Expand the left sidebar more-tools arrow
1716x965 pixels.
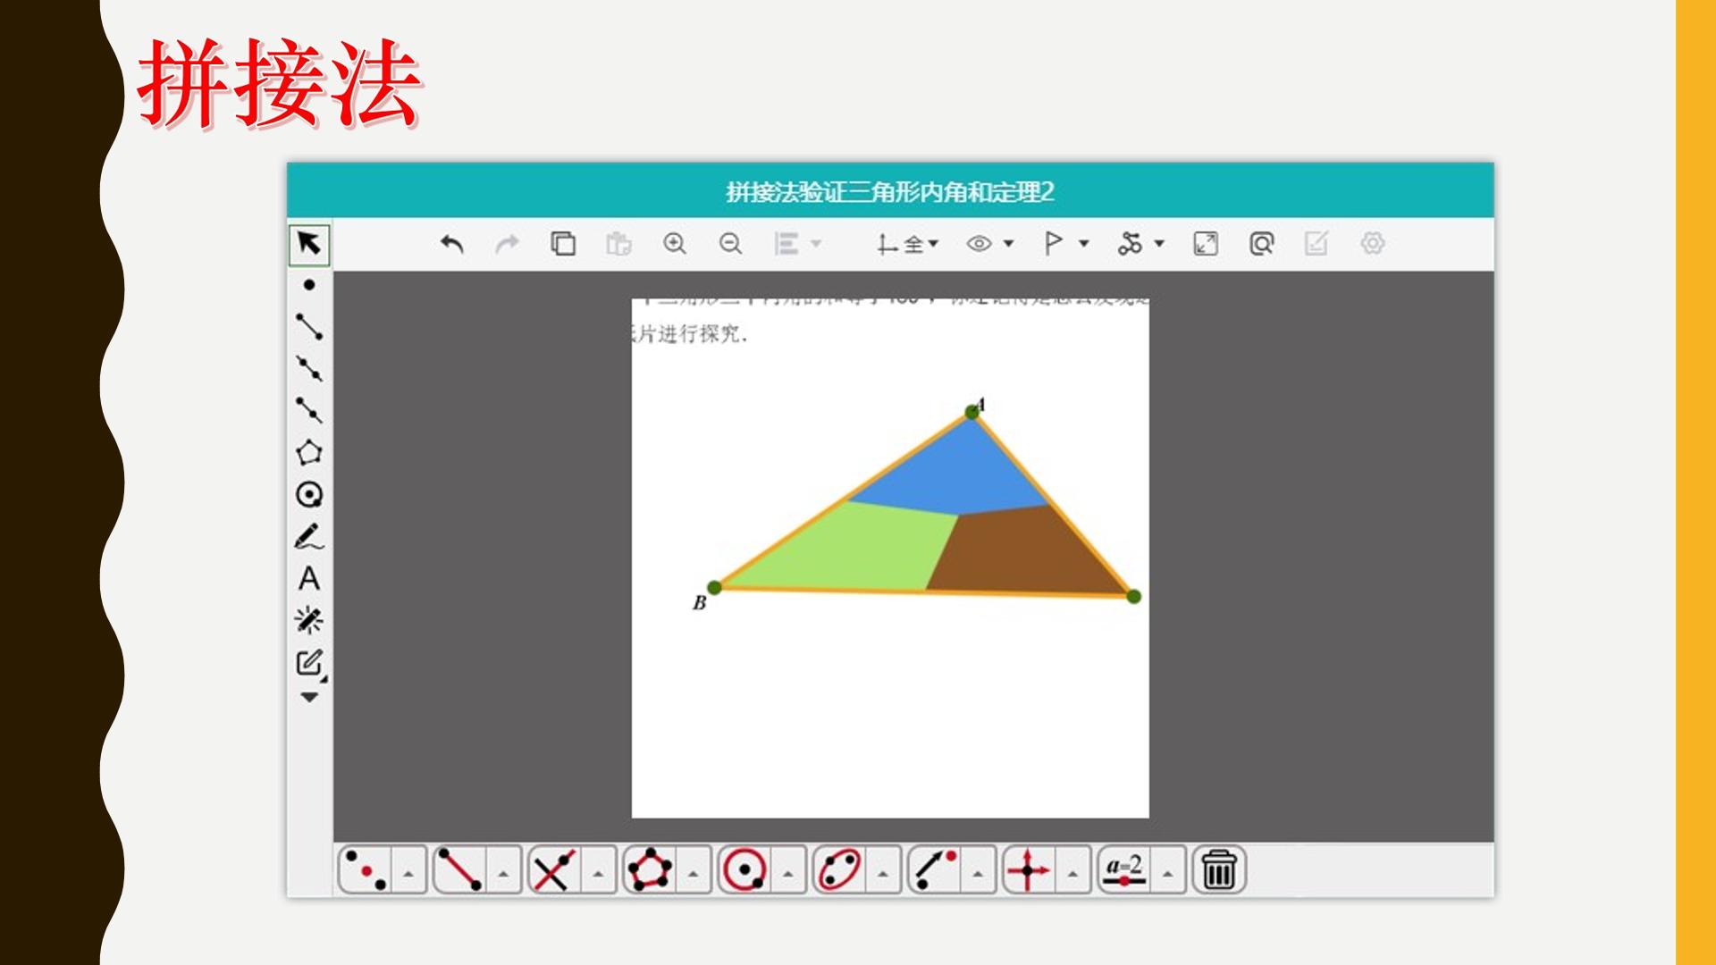(309, 698)
